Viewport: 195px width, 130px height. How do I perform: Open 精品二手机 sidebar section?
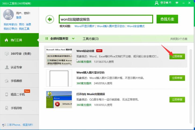(19, 94)
